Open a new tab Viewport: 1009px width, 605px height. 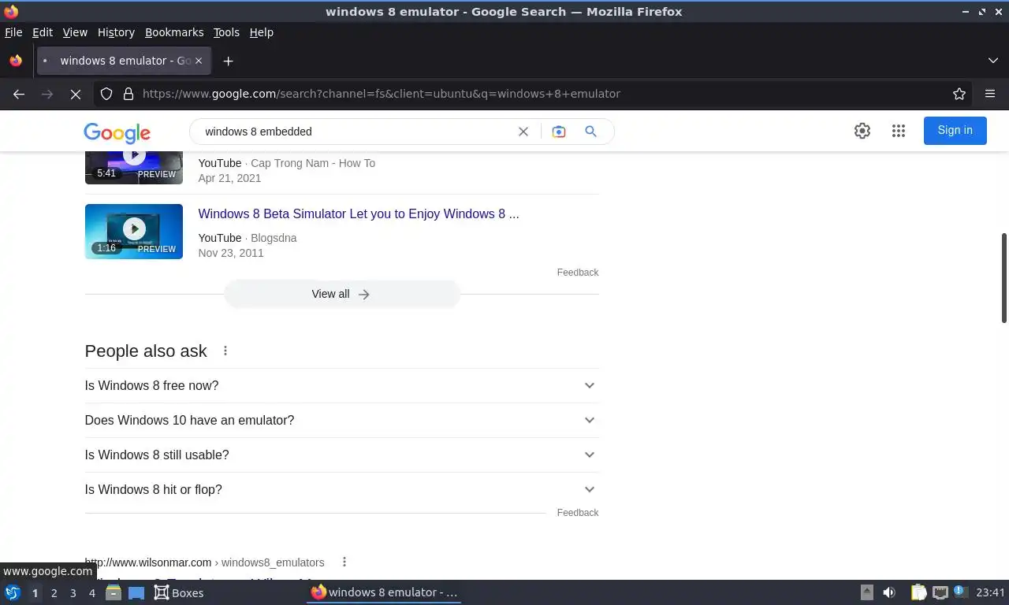(228, 61)
